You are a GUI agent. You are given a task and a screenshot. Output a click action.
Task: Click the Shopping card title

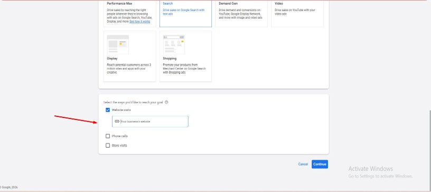[x=170, y=59]
